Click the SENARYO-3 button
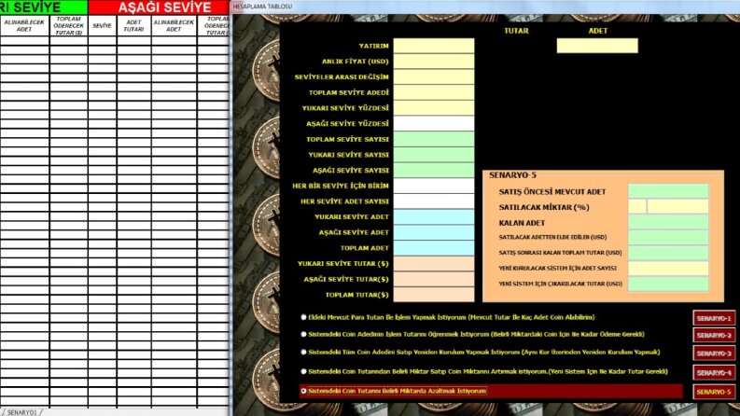This screenshot has height=416, width=740. pos(714,354)
